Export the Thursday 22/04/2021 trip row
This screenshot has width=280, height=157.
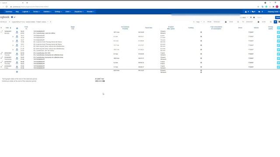coord(17,63)
